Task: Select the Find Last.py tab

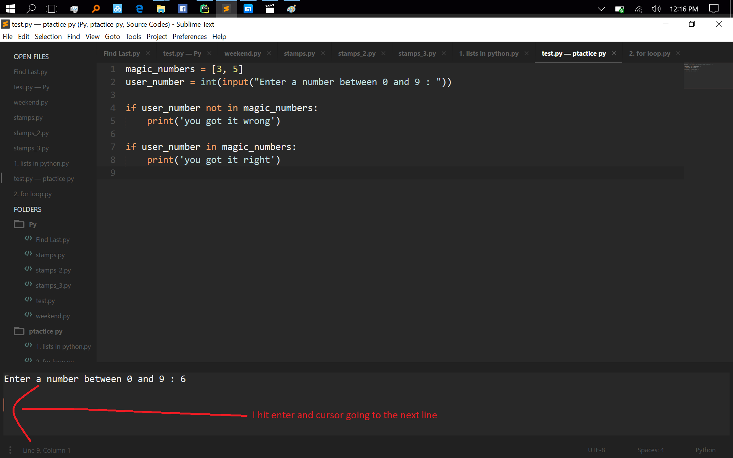Action: pyautogui.click(x=121, y=53)
